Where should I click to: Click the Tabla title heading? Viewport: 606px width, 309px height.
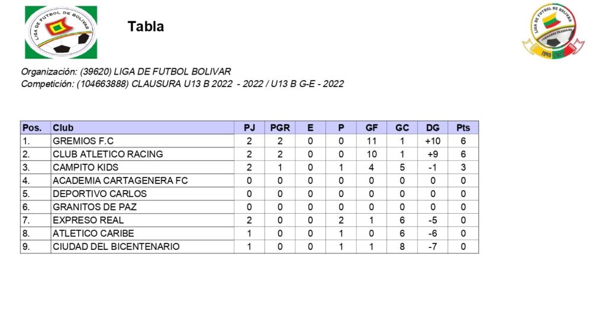click(146, 27)
